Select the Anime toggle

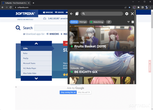point(74,22)
